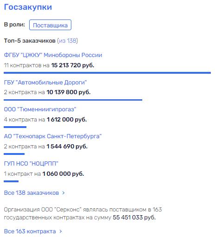Click the blue bar under Тюменниигипрогаз
The height and width of the screenshot is (237, 215).
[x=15, y=127]
